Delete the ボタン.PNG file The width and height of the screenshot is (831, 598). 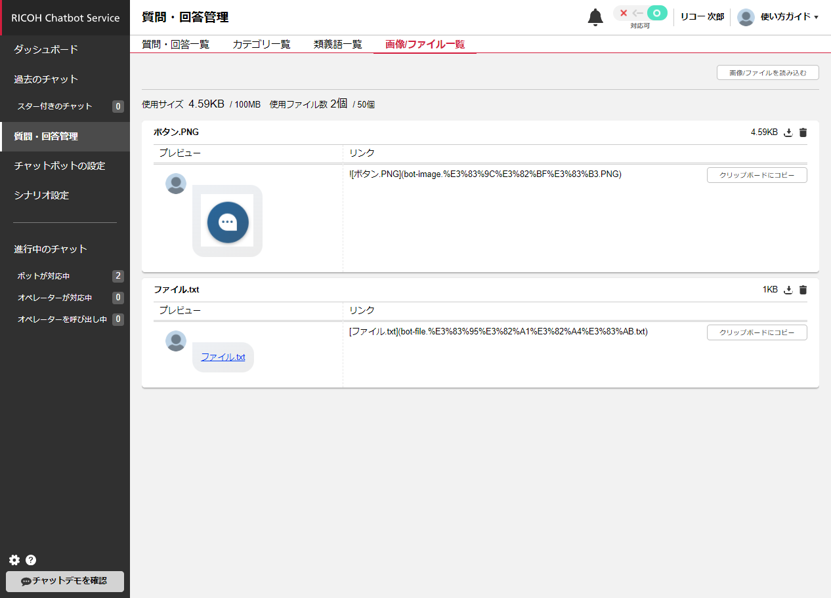coord(803,132)
